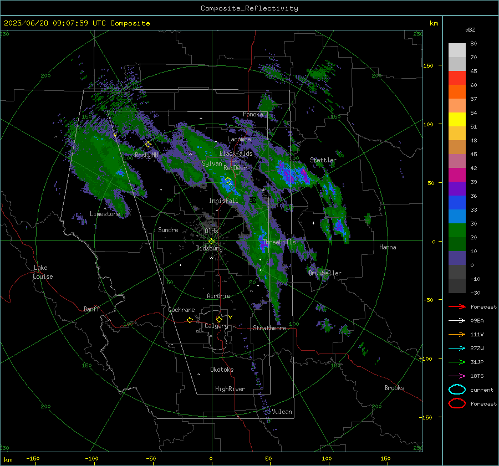Click the RedDeer city label
The width and height of the screenshot is (499, 466).
pyautogui.click(x=235, y=168)
